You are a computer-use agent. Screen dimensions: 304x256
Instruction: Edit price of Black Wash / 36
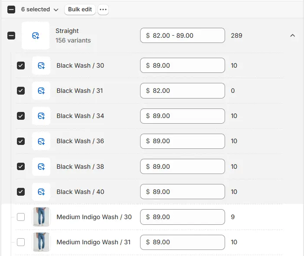coord(183,141)
